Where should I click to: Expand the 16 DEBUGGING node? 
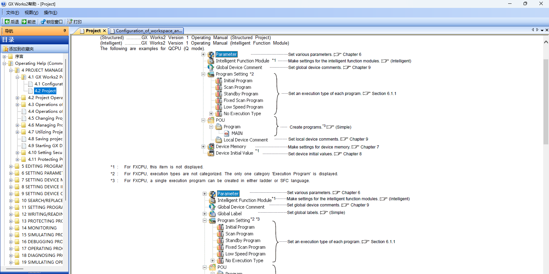(x=11, y=242)
